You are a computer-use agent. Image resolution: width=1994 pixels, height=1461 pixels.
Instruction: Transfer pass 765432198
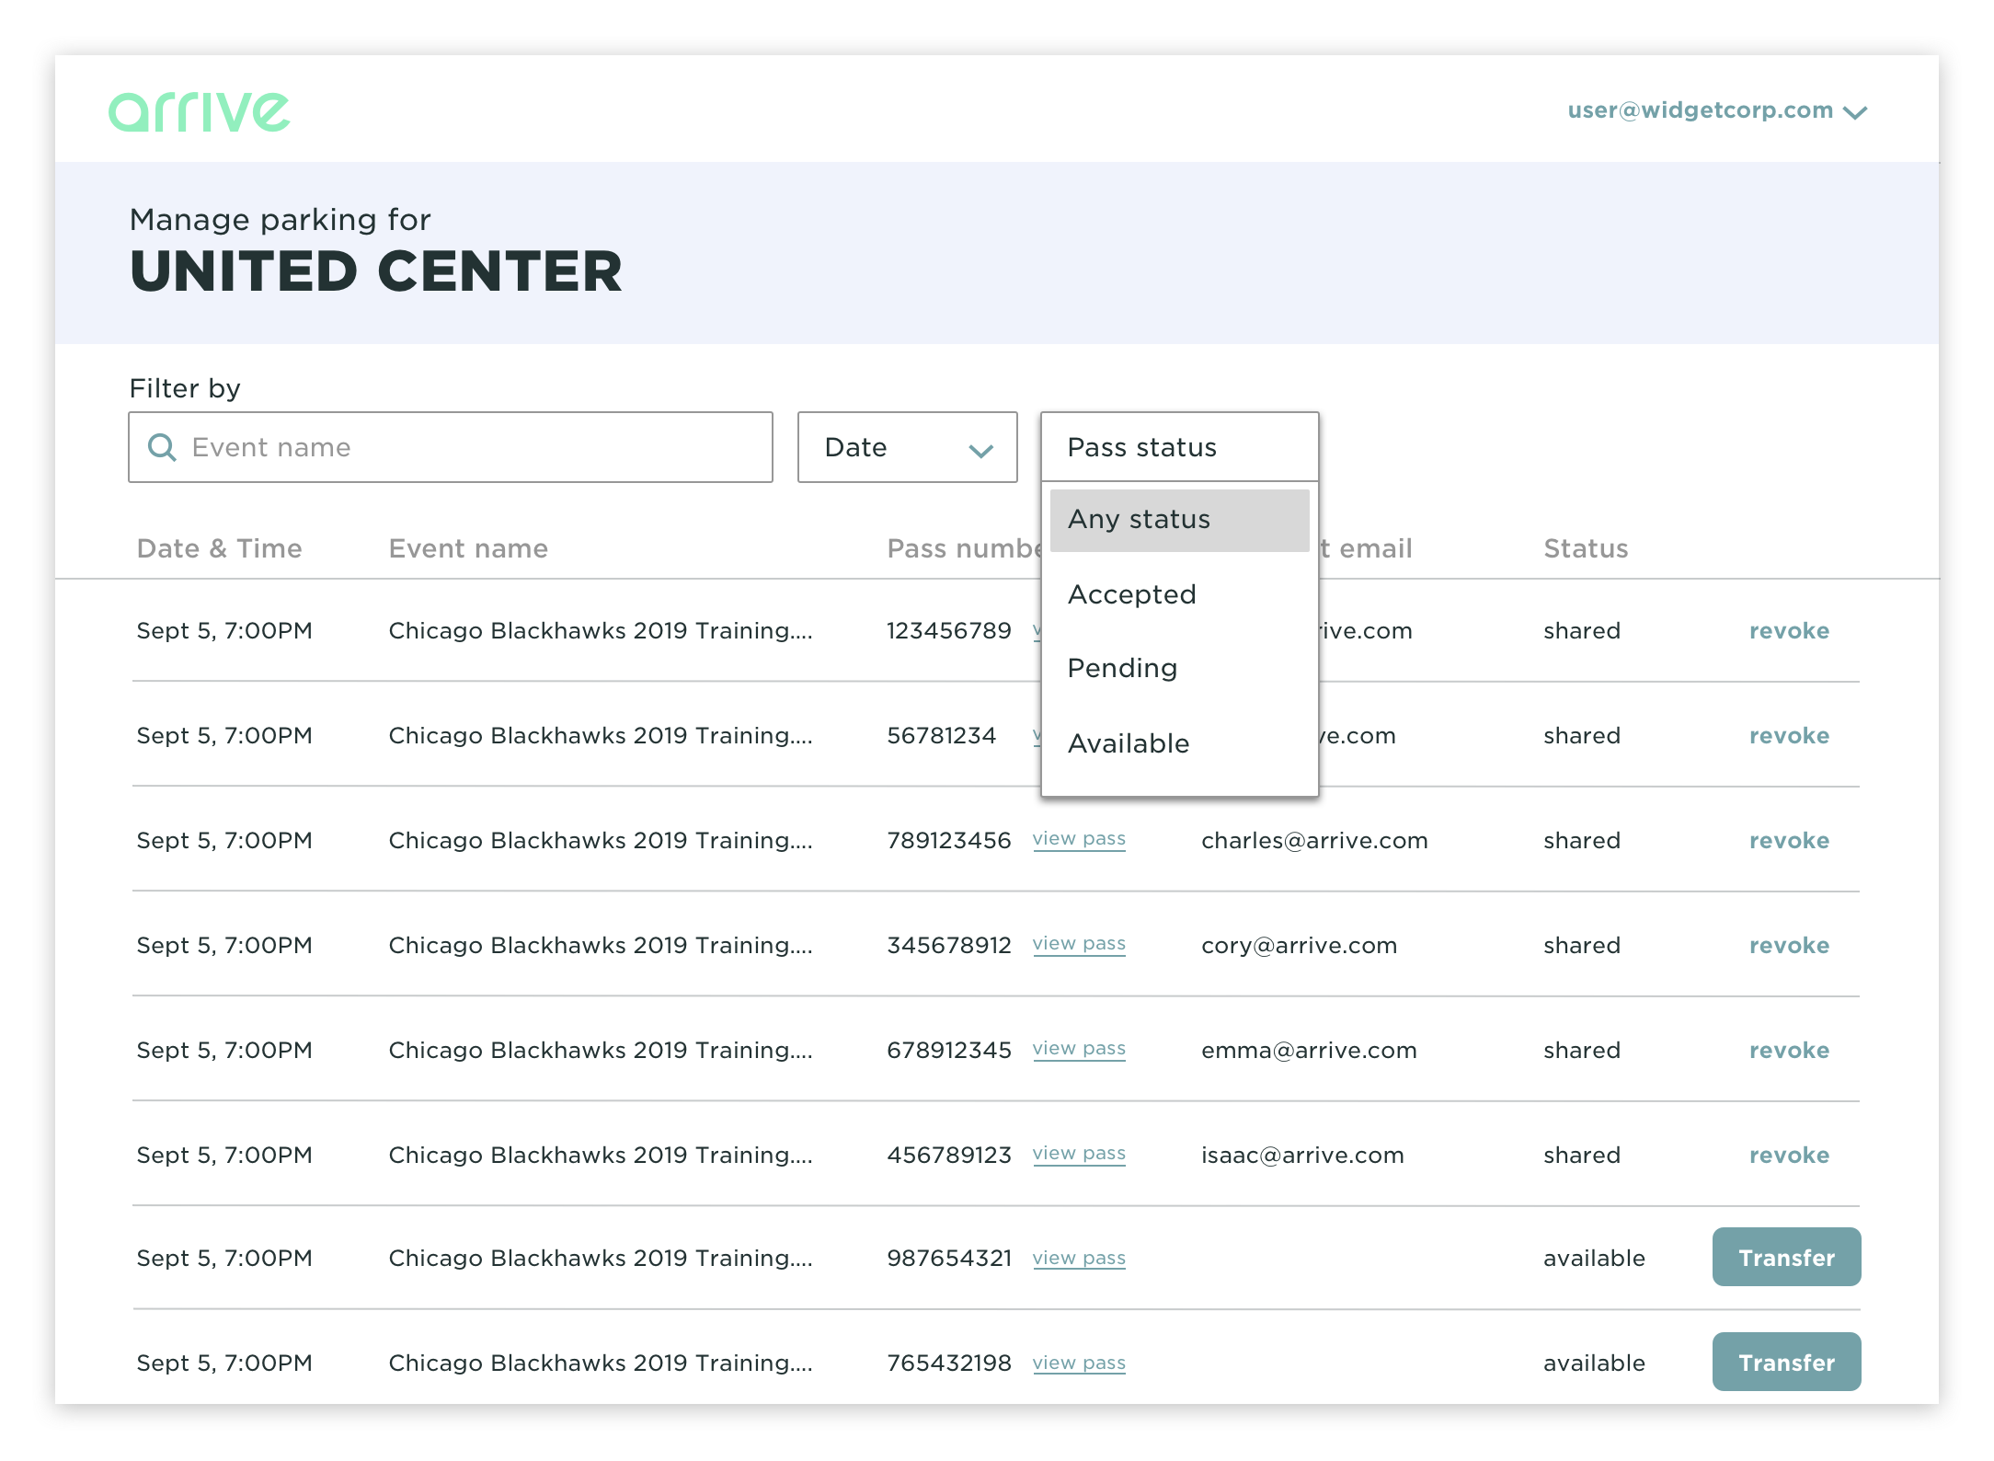pyautogui.click(x=1786, y=1362)
